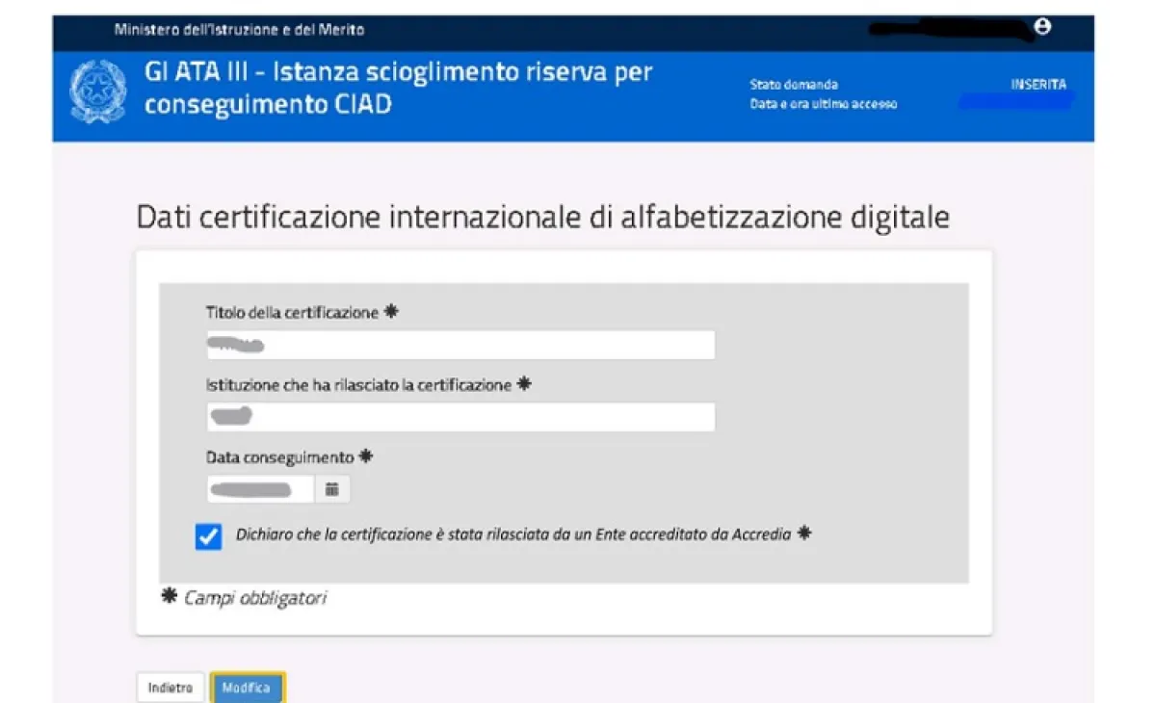Click the redacted username in top bar

pos(949,29)
